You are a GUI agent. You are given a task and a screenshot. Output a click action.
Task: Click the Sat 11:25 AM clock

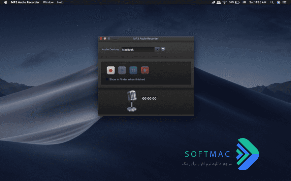tap(258, 2)
